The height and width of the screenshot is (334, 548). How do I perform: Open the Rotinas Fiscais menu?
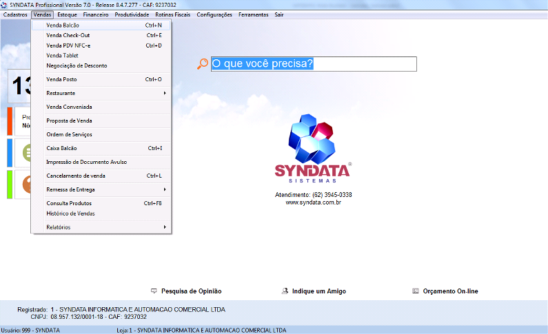[172, 14]
